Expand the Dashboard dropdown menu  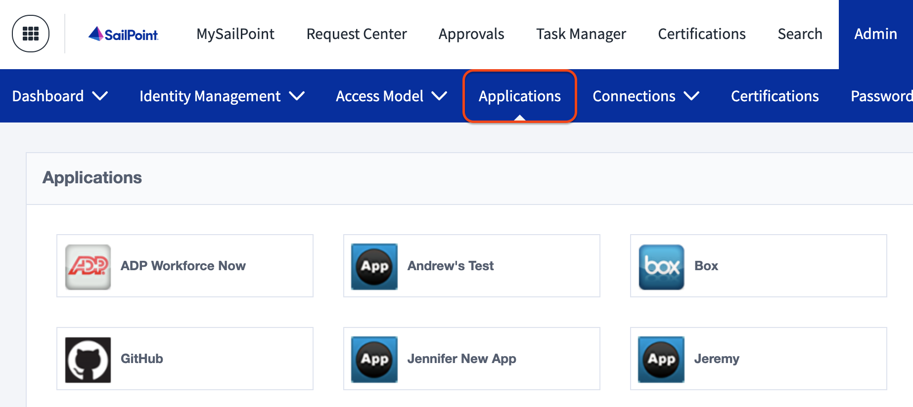[59, 96]
